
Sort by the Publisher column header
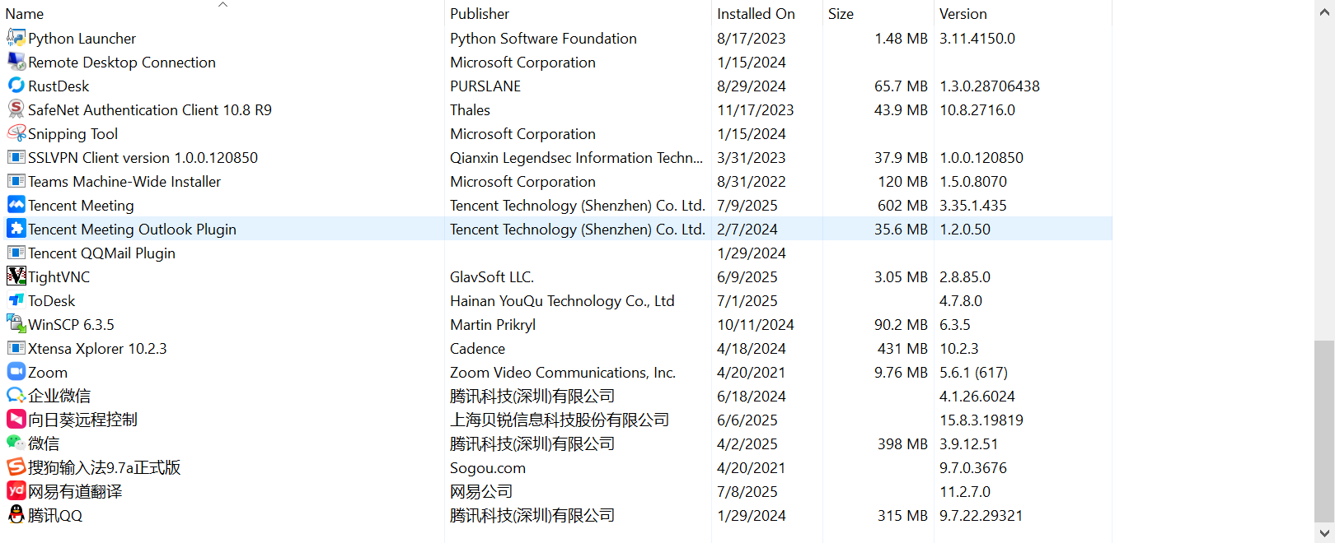pyautogui.click(x=480, y=14)
